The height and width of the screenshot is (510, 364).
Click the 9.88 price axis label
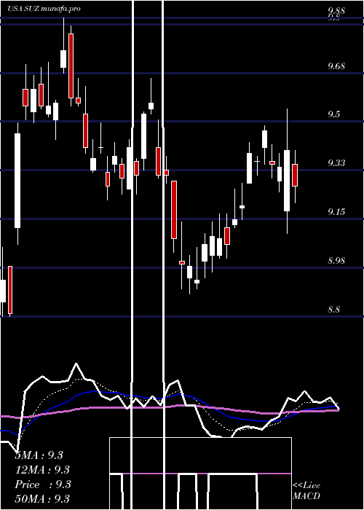click(336, 11)
